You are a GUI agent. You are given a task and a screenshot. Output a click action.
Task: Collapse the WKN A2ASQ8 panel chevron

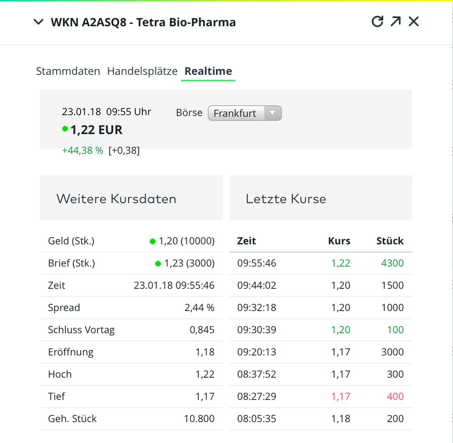39,22
